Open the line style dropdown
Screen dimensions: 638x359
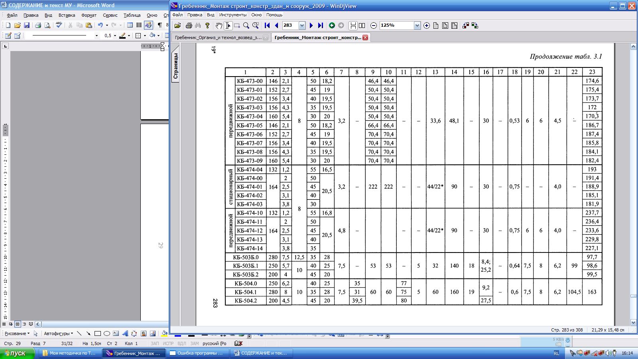click(96, 36)
